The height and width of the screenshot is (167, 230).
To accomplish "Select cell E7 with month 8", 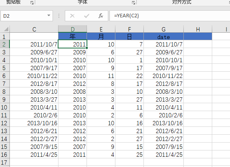I will pyautogui.click(x=101, y=83).
